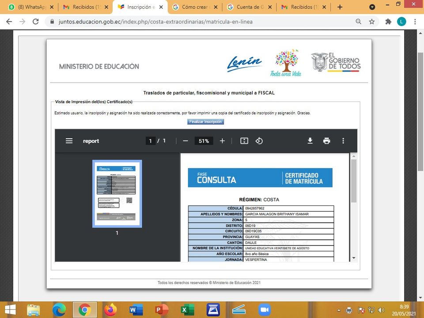Print the certificate with printer icon
Screen dimensions: 424x318
(x=326, y=141)
